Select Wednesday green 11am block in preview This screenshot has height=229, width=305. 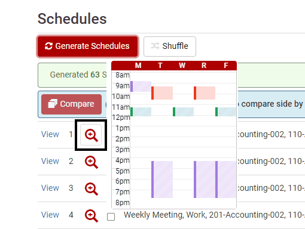pos(183,112)
